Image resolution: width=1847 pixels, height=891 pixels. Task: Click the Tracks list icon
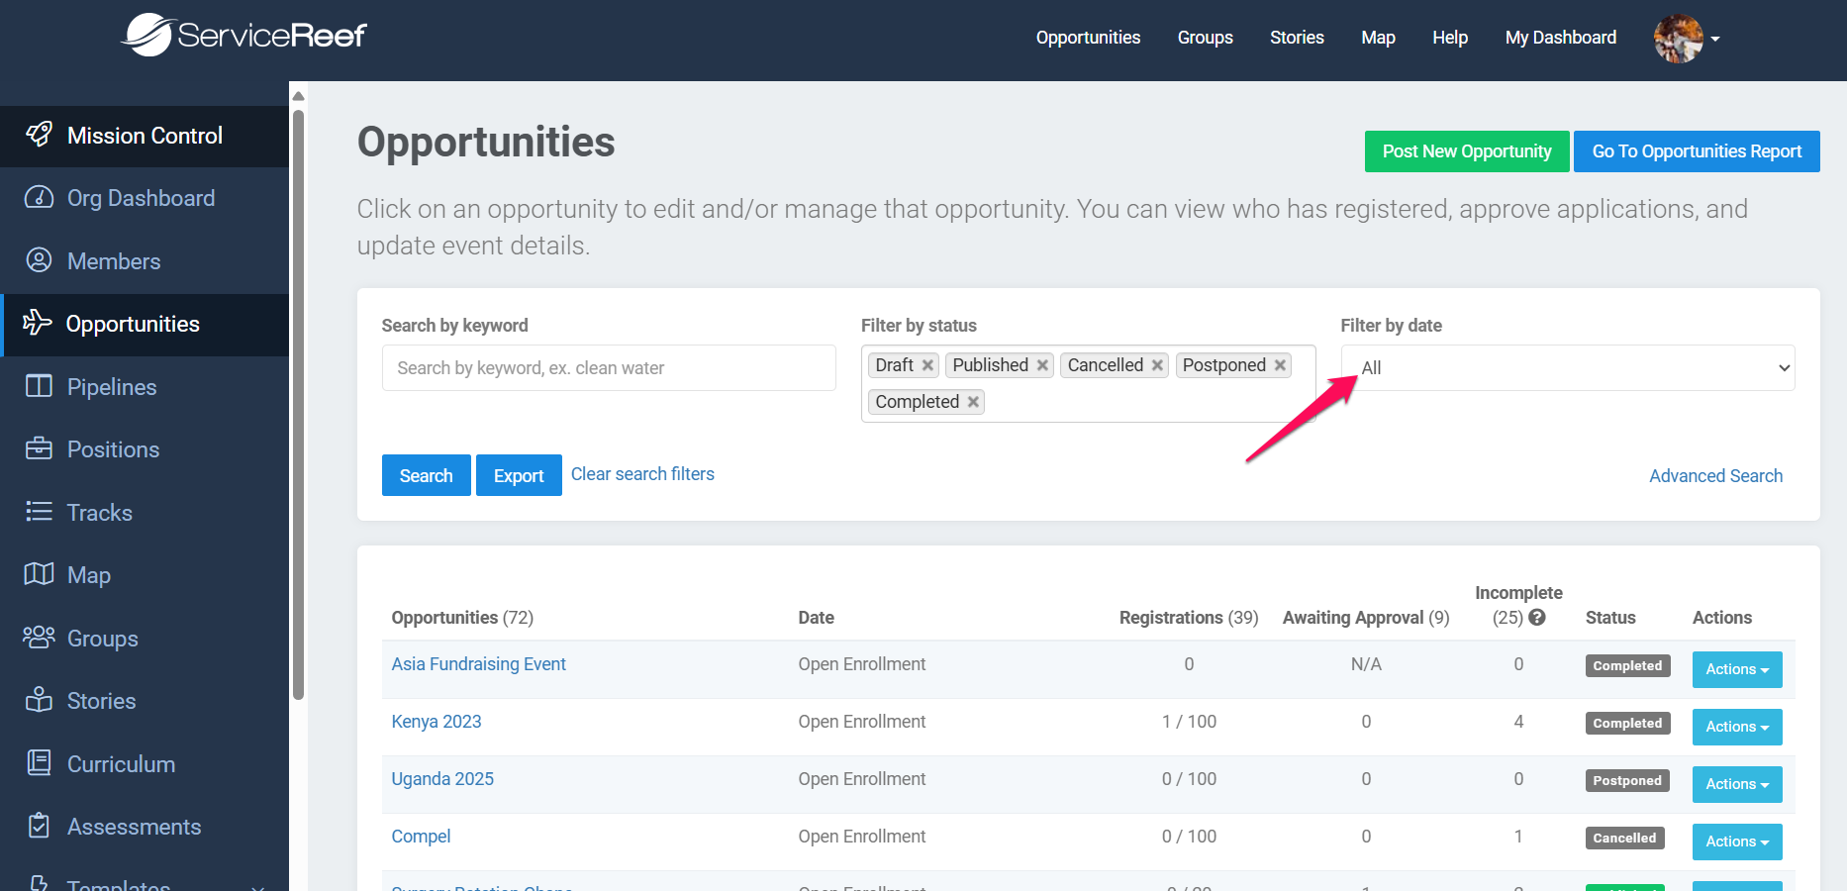pos(39,512)
